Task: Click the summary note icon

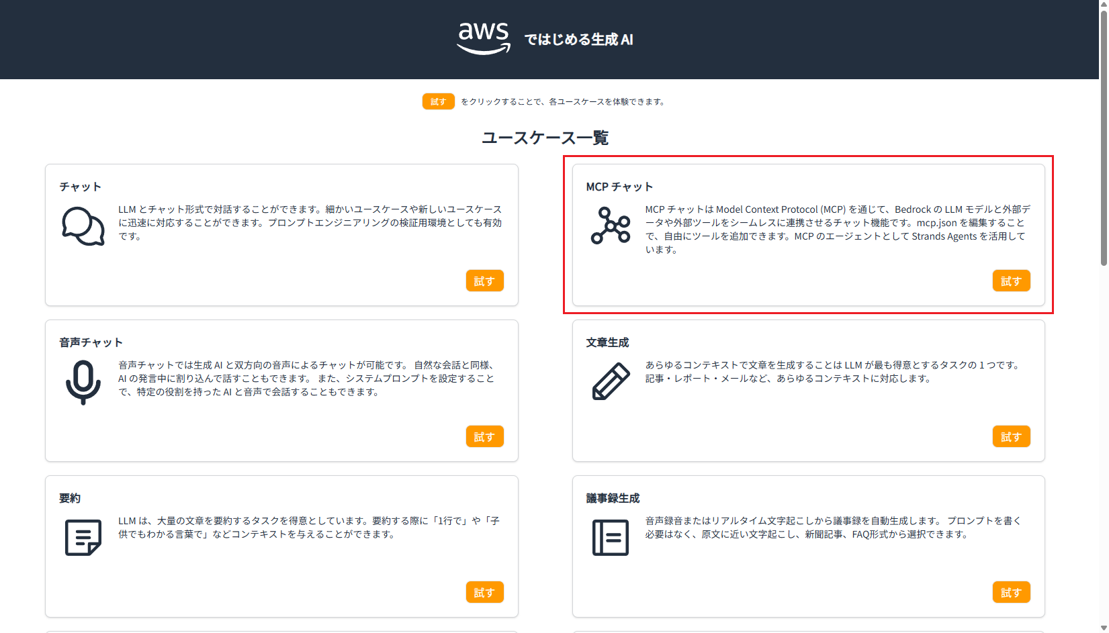Action: 83,537
